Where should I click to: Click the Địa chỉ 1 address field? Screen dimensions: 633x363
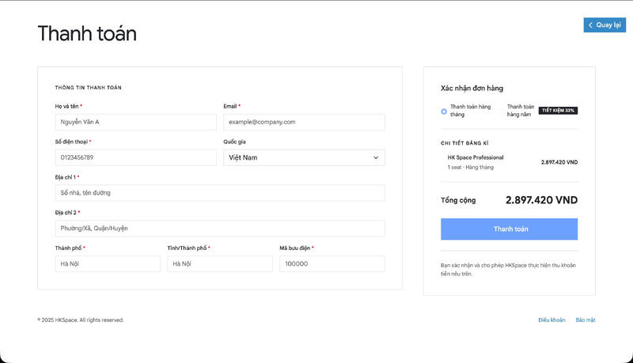click(x=220, y=193)
